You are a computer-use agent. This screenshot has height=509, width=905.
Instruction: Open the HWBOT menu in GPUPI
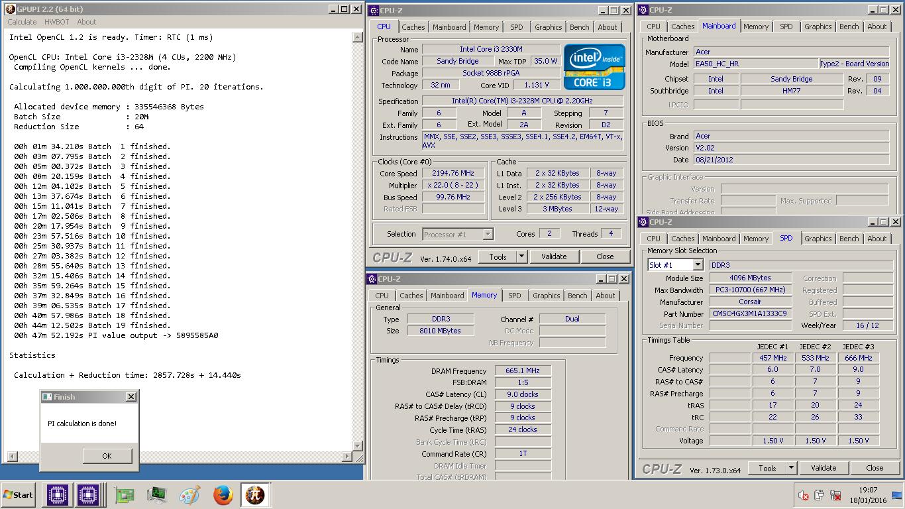[57, 22]
